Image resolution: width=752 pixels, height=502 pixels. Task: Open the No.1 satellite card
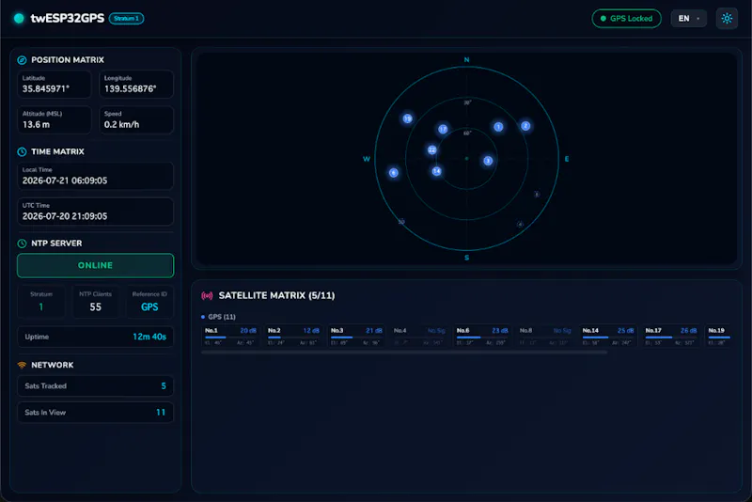[230, 337]
